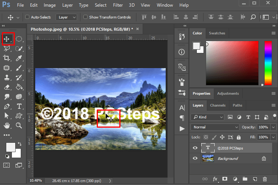The height and width of the screenshot is (185, 278).
Task: Click Add layer mask button
Action: tap(225, 179)
